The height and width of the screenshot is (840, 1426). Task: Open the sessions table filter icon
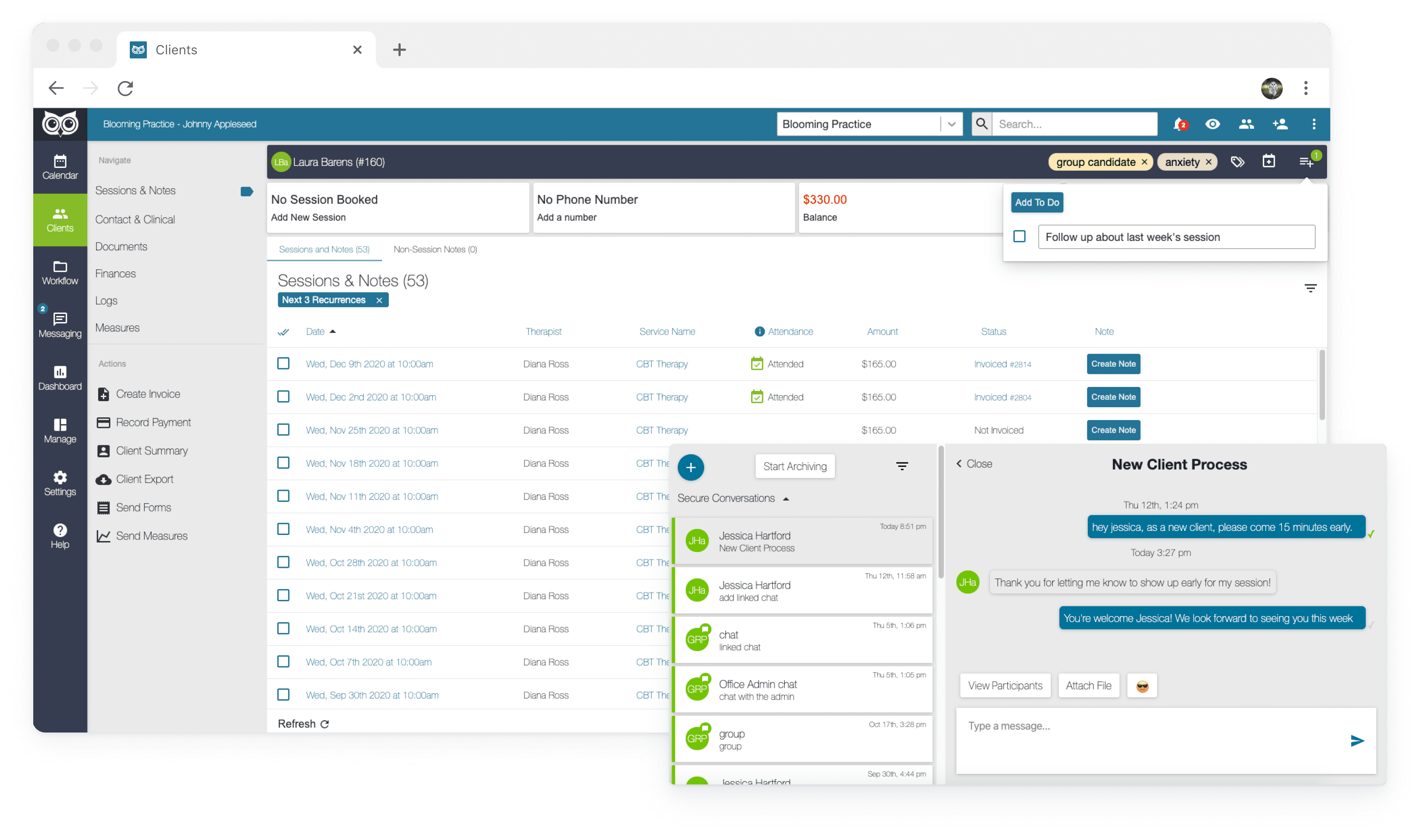(x=1310, y=288)
